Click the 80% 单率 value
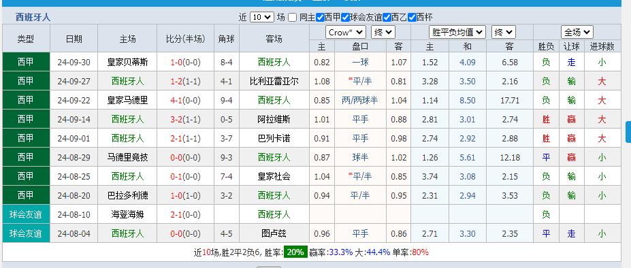Viewport: 631px width, 268px height. click(421, 252)
